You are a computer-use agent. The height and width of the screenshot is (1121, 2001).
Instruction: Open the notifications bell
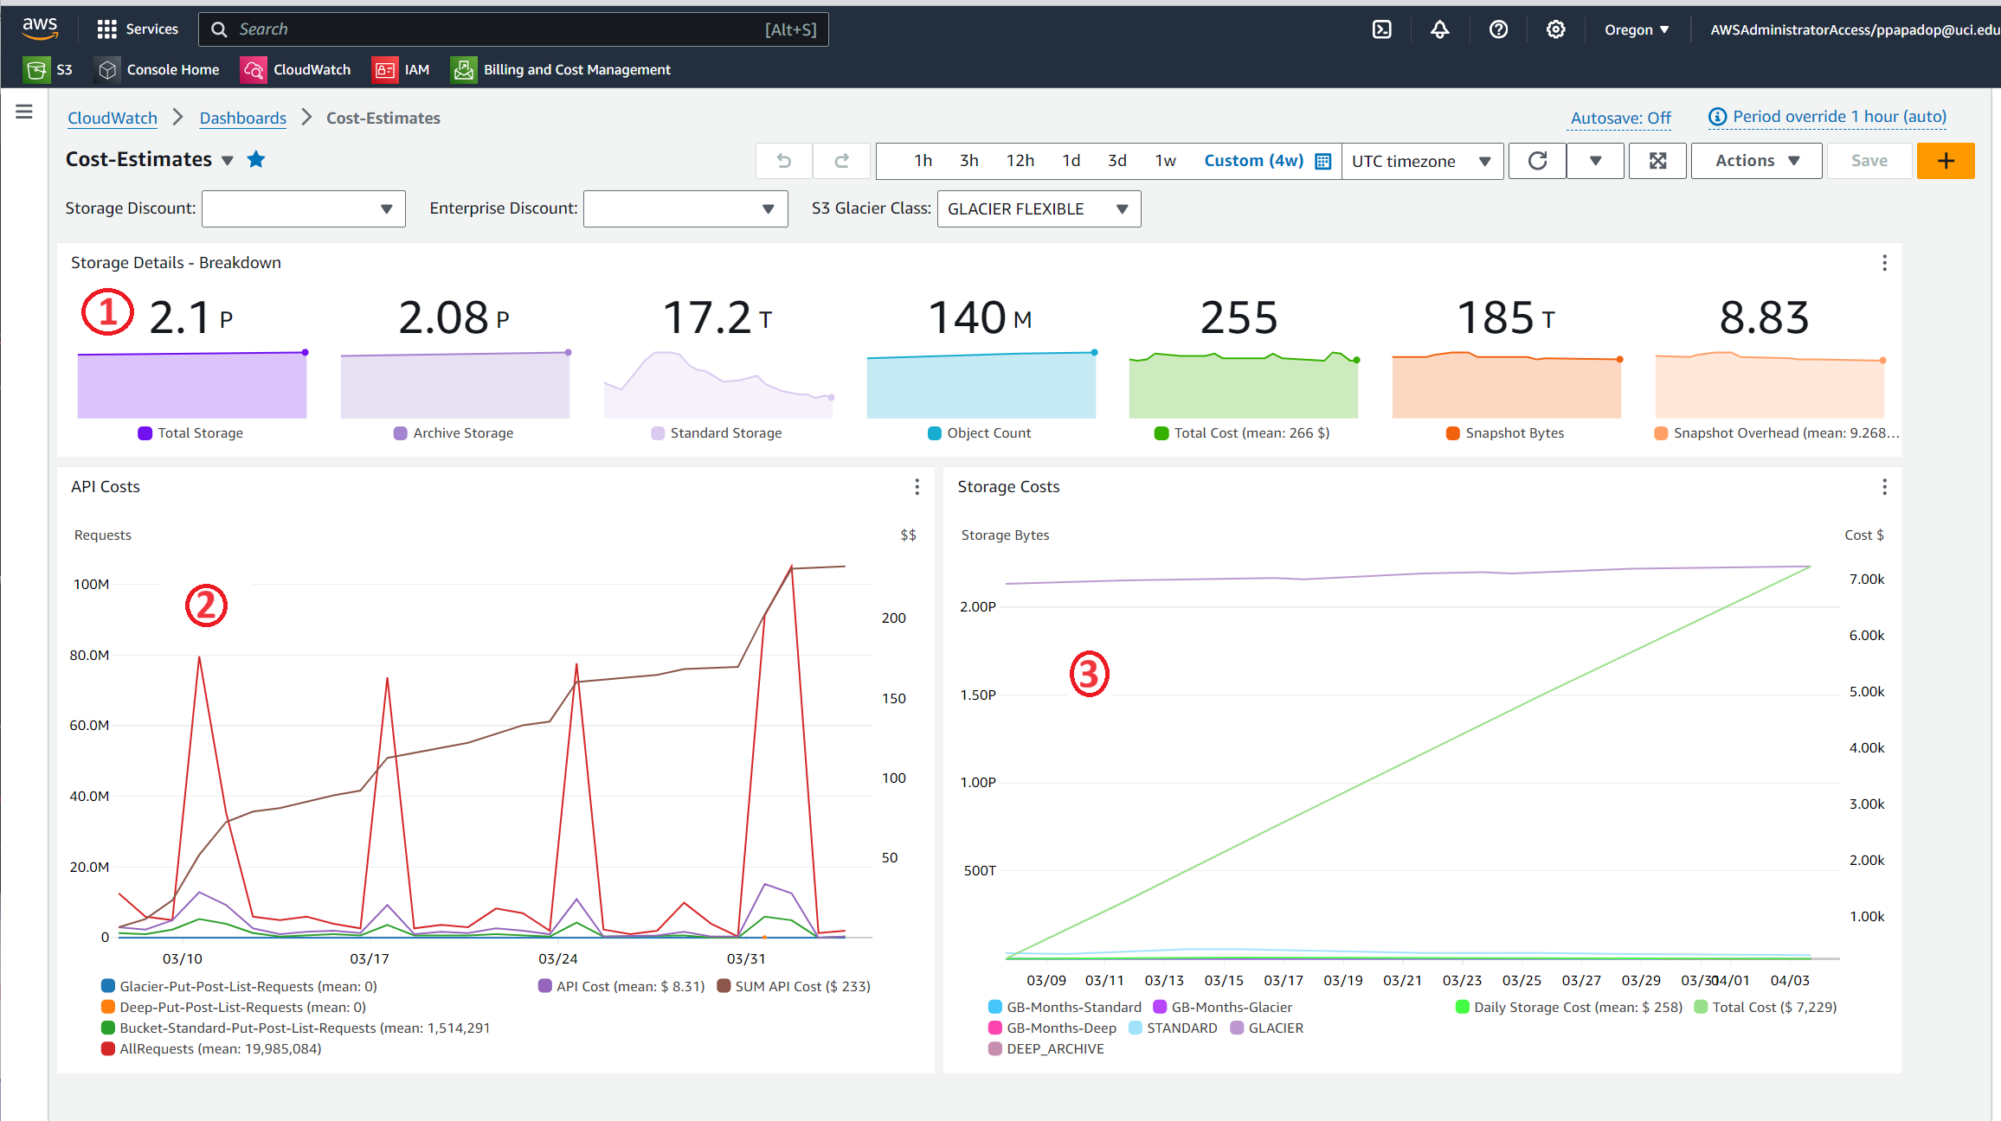click(x=1440, y=29)
